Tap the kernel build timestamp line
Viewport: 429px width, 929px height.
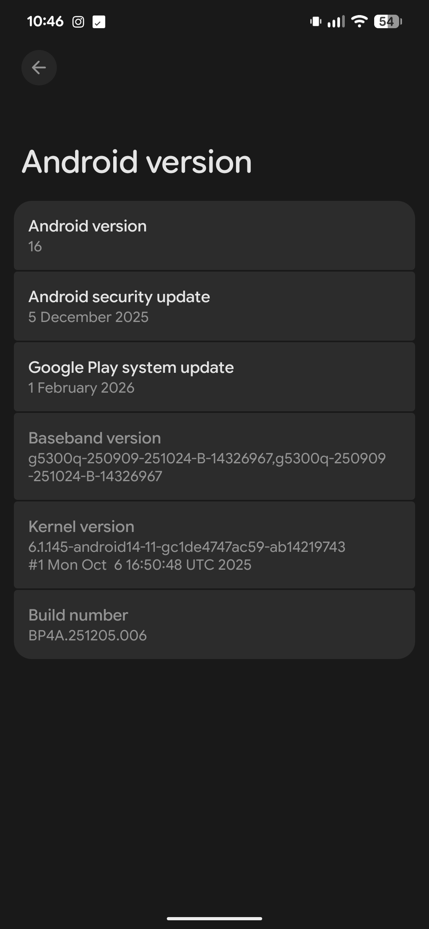[140, 565]
